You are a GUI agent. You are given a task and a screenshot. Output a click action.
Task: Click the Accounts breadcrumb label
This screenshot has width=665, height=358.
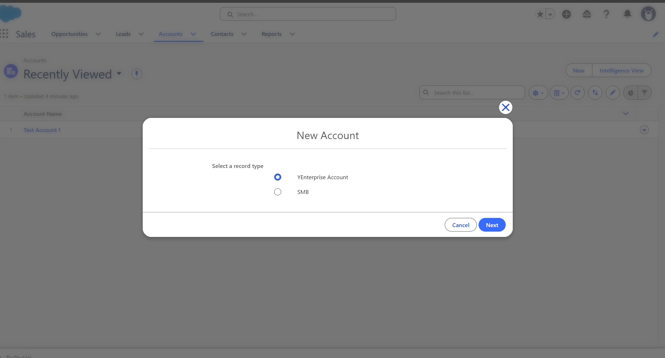point(35,61)
